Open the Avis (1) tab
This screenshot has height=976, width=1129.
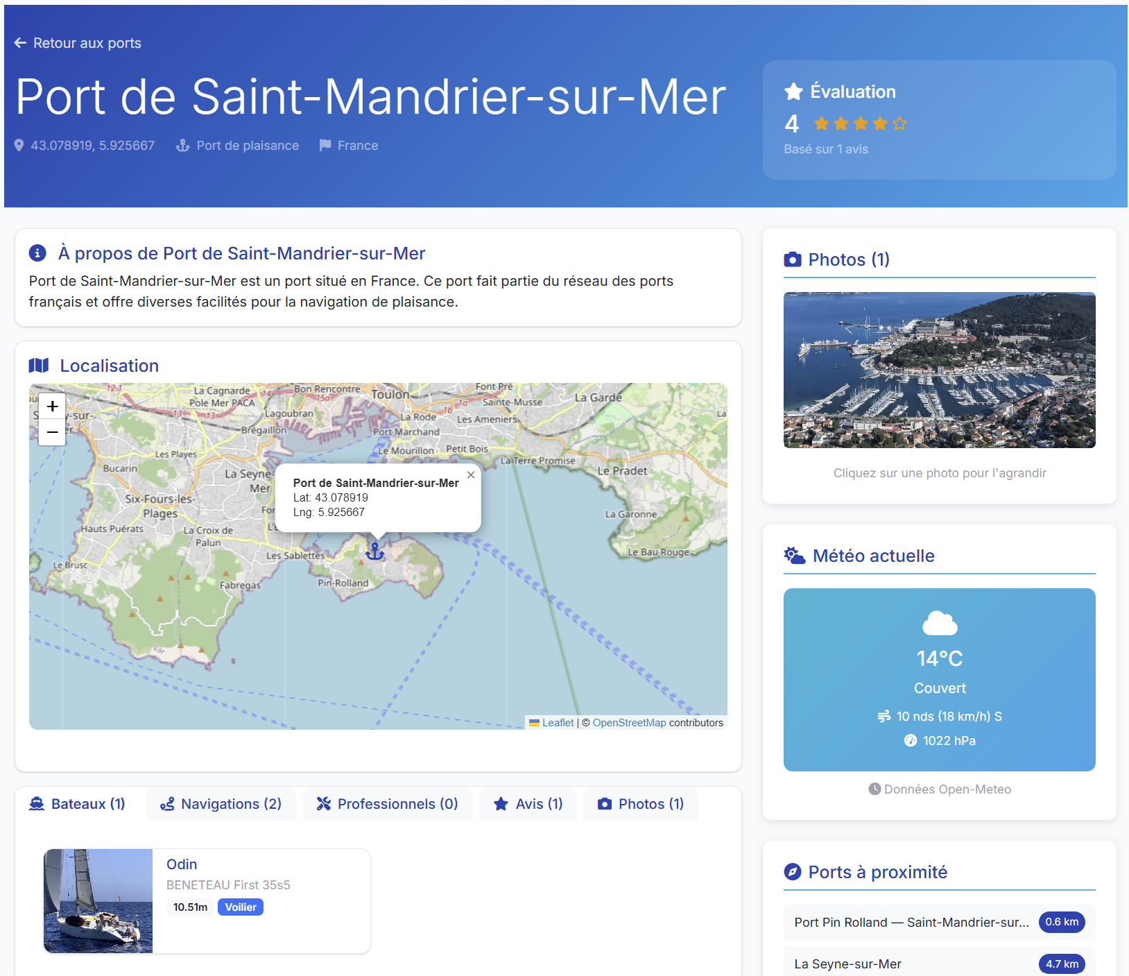pyautogui.click(x=528, y=803)
